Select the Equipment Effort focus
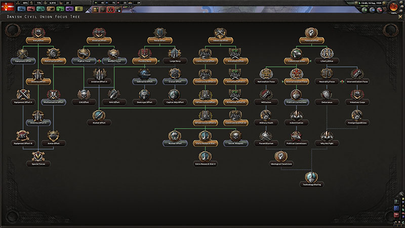This screenshot has width=405, height=228. (23, 57)
